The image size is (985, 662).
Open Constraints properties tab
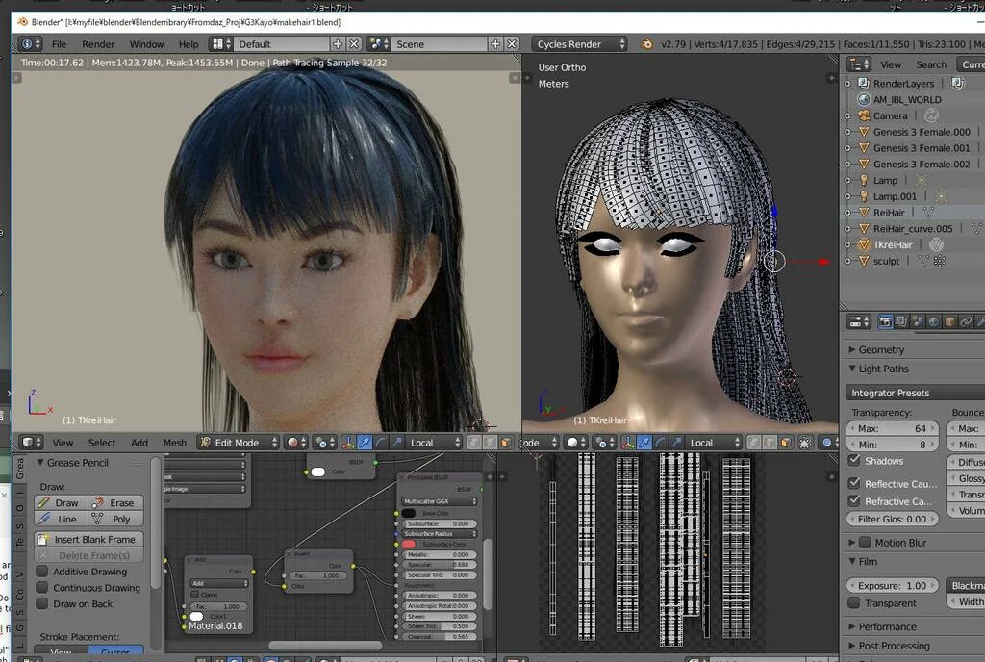coord(966,321)
